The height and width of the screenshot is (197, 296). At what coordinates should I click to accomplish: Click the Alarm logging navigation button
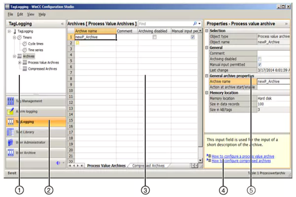pos(36,111)
